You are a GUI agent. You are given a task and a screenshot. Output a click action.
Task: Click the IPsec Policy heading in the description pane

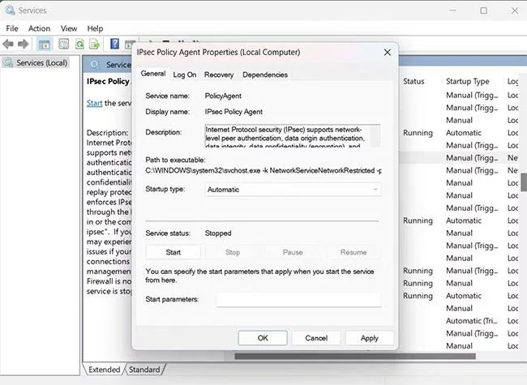108,81
